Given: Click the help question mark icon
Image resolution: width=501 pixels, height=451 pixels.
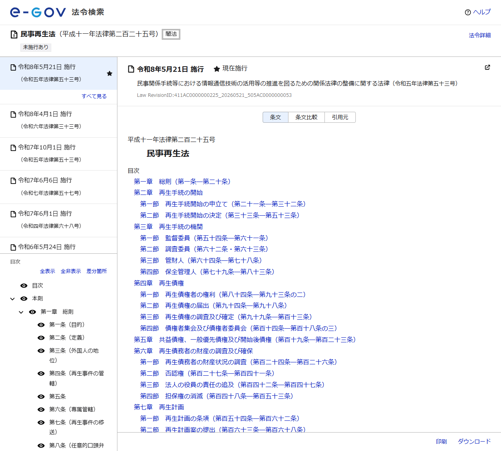Looking at the screenshot, I should coord(468,13).
